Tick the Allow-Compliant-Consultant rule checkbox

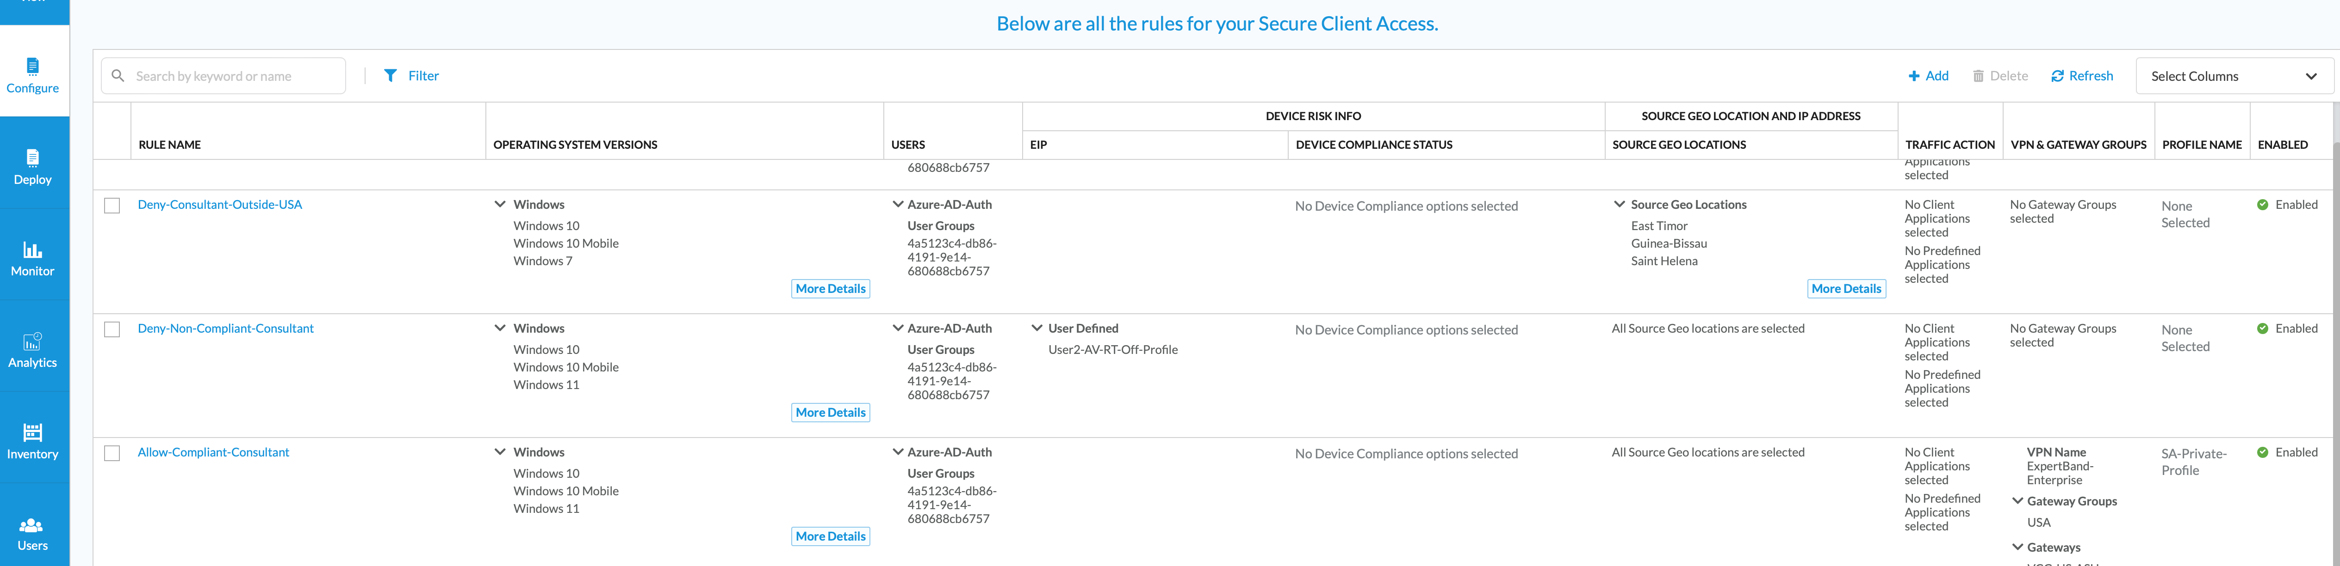click(x=112, y=454)
